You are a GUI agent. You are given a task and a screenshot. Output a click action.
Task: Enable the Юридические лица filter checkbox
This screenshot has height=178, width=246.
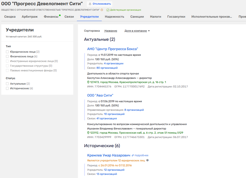pyautogui.click(x=8, y=52)
